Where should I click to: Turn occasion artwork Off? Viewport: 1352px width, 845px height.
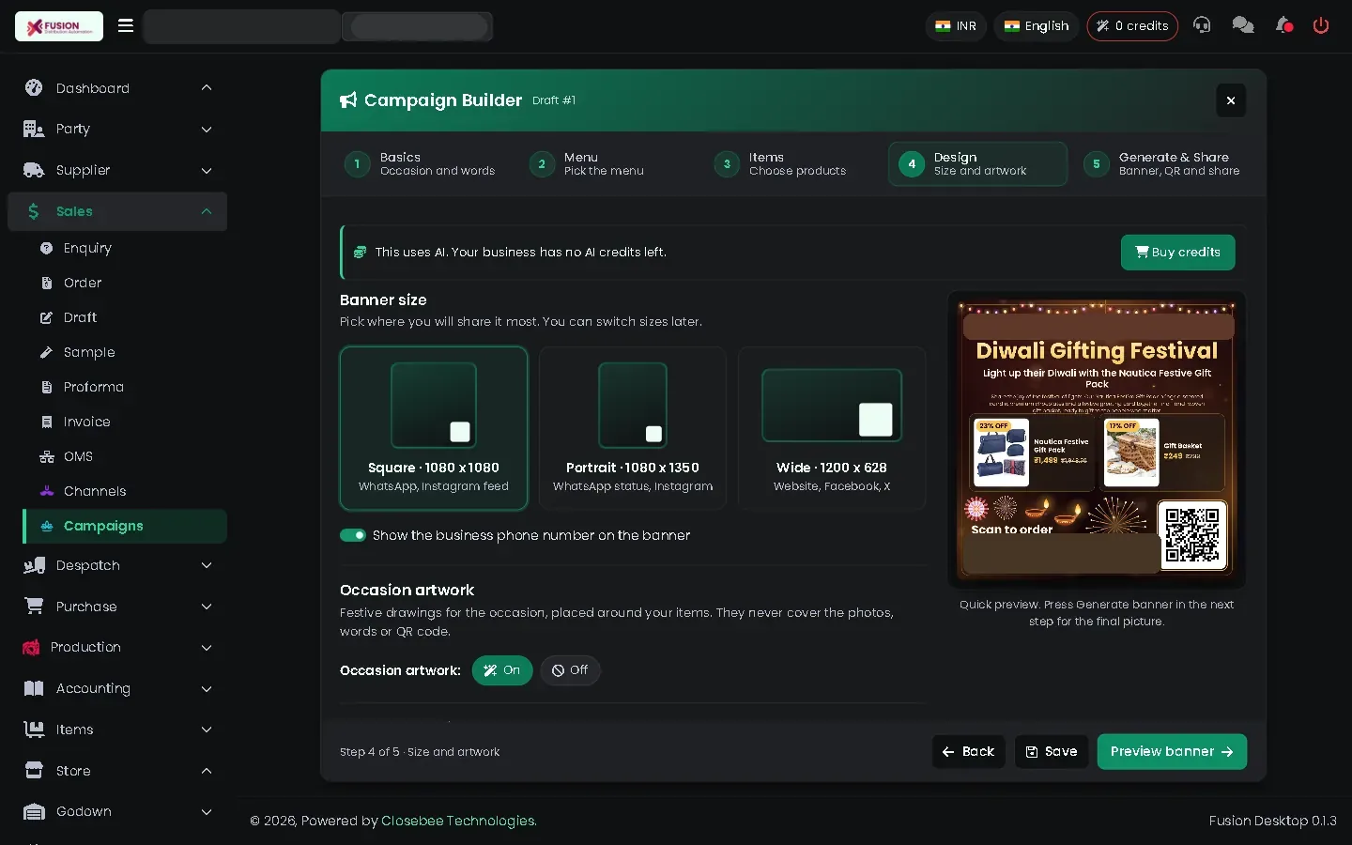[570, 670]
